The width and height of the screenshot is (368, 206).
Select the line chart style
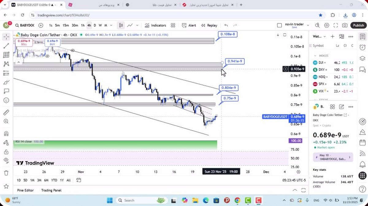[130, 25]
